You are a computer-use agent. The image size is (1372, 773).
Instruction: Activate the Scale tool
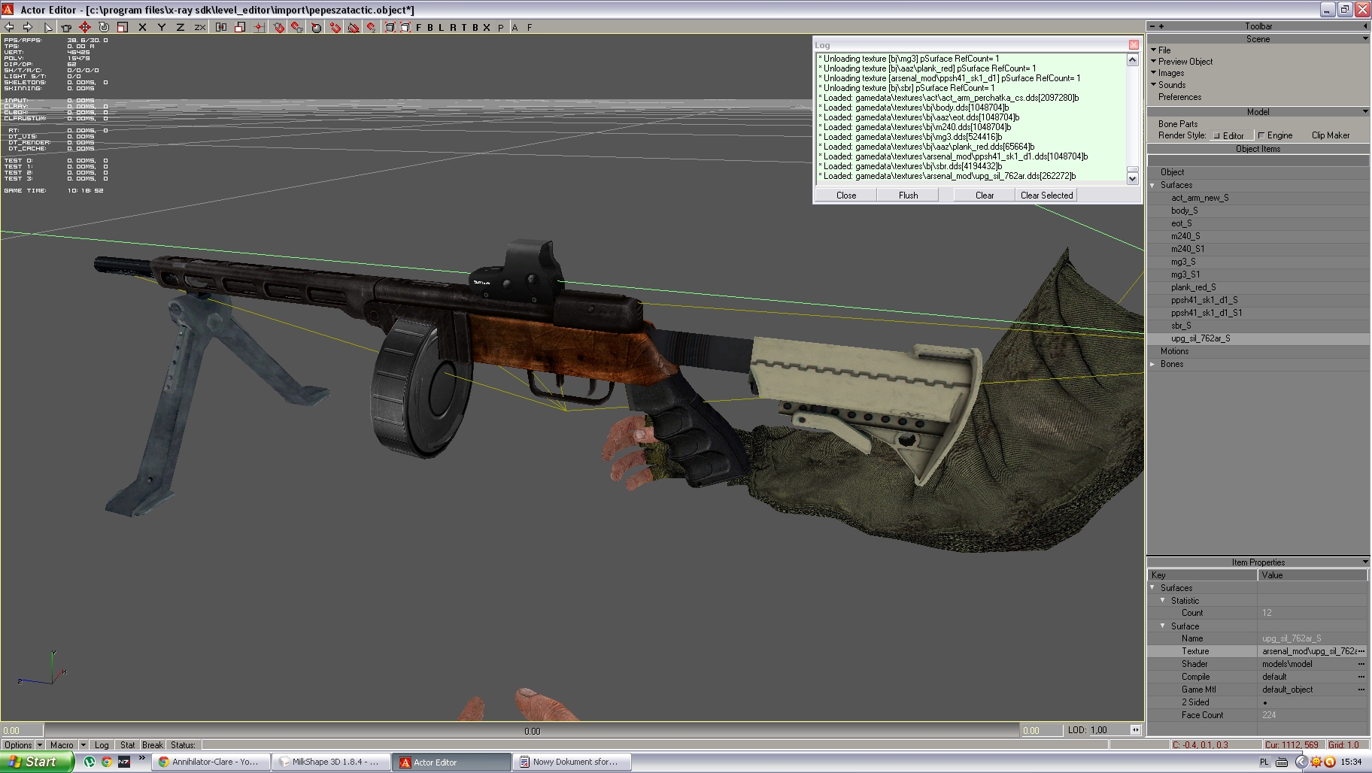point(123,27)
